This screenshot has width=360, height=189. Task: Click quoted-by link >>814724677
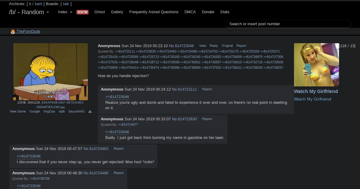(x=128, y=124)
